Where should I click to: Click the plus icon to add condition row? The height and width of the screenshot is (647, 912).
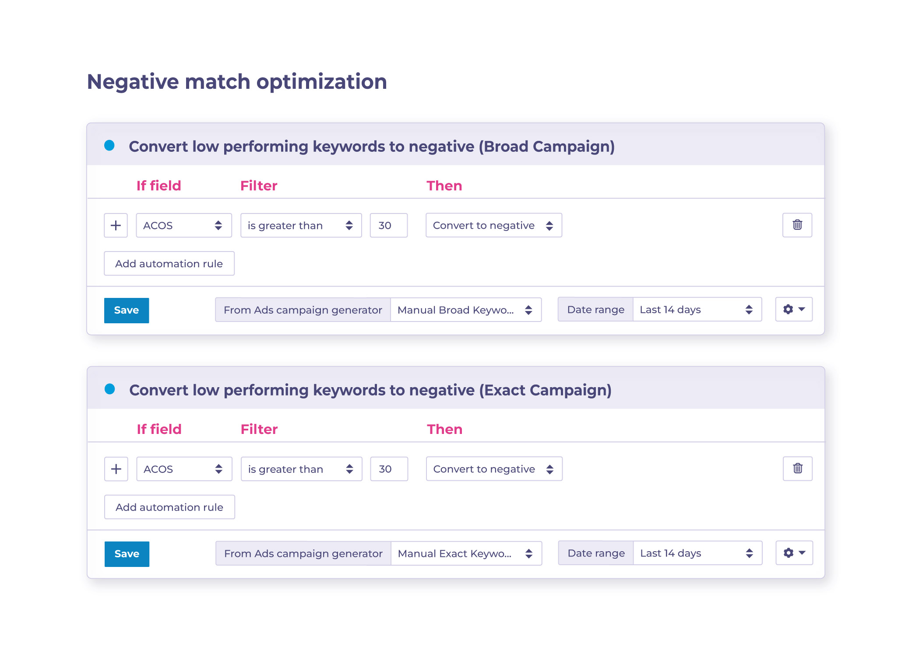116,225
